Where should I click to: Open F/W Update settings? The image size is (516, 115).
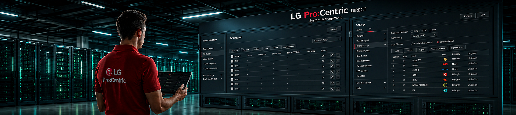point(362,71)
